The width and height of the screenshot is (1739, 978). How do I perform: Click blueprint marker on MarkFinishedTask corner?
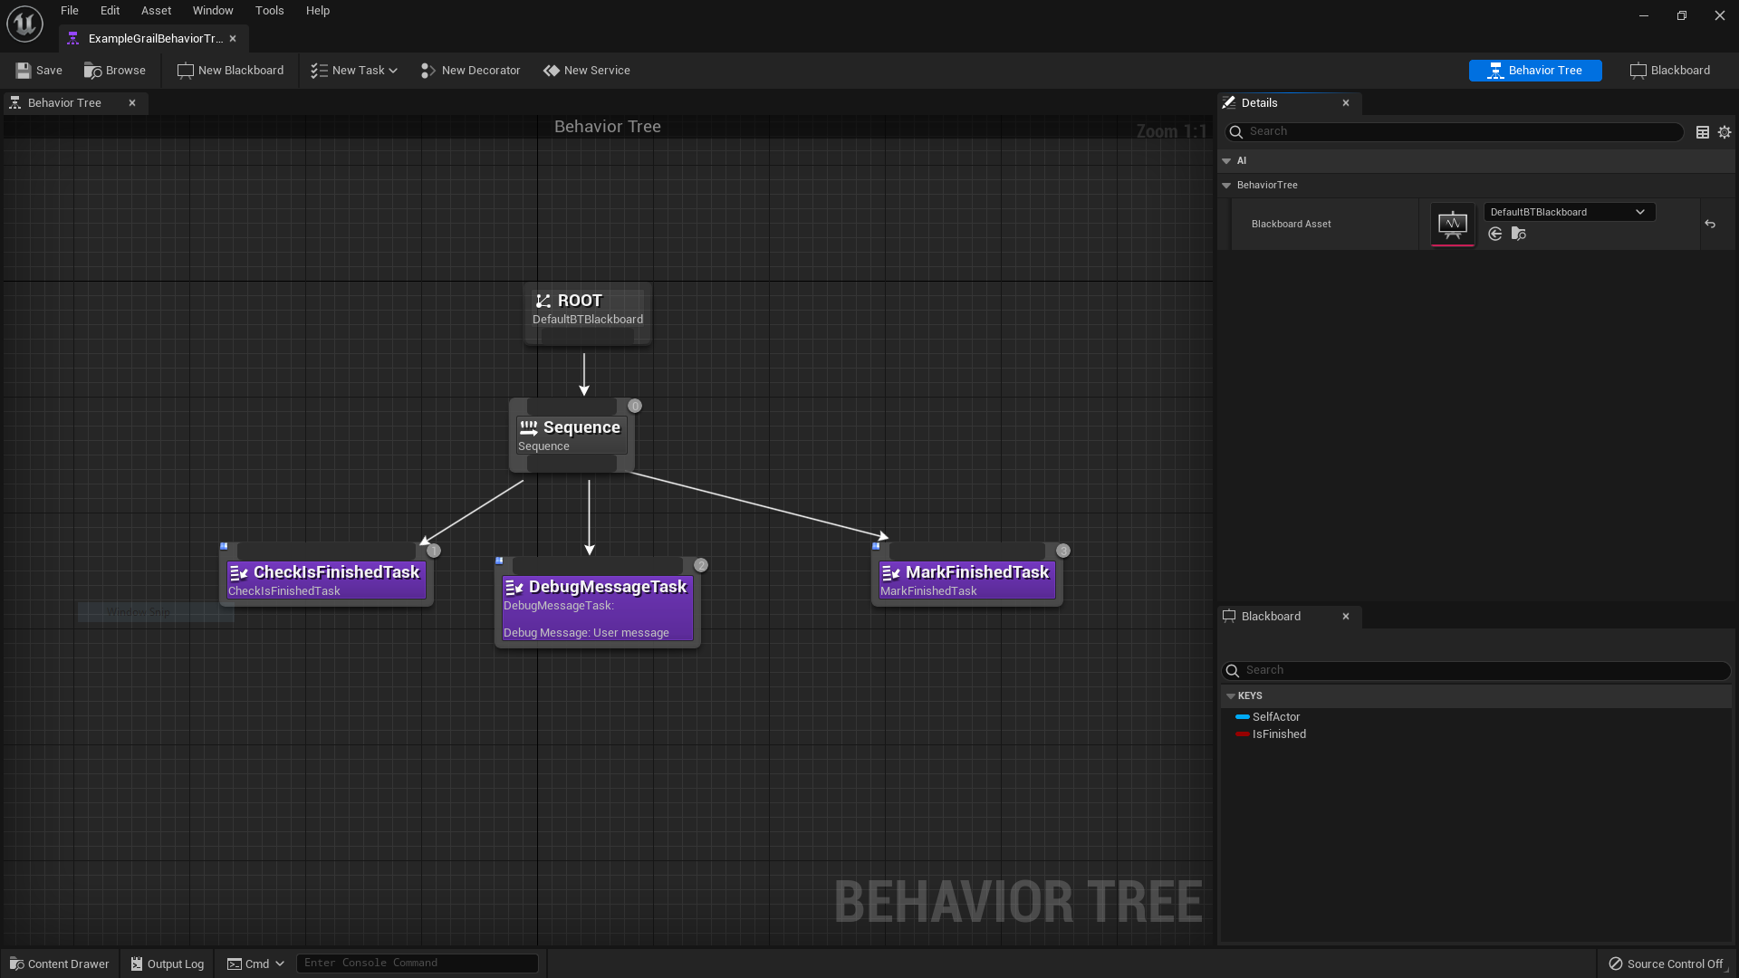pyautogui.click(x=876, y=547)
